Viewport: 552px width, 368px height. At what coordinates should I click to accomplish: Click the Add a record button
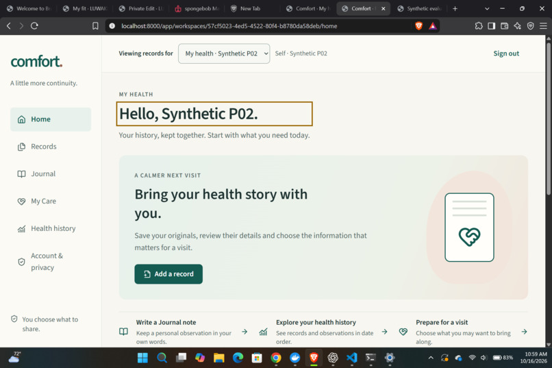[168, 274]
